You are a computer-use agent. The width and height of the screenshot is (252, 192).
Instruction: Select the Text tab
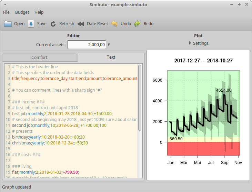click(x=111, y=57)
